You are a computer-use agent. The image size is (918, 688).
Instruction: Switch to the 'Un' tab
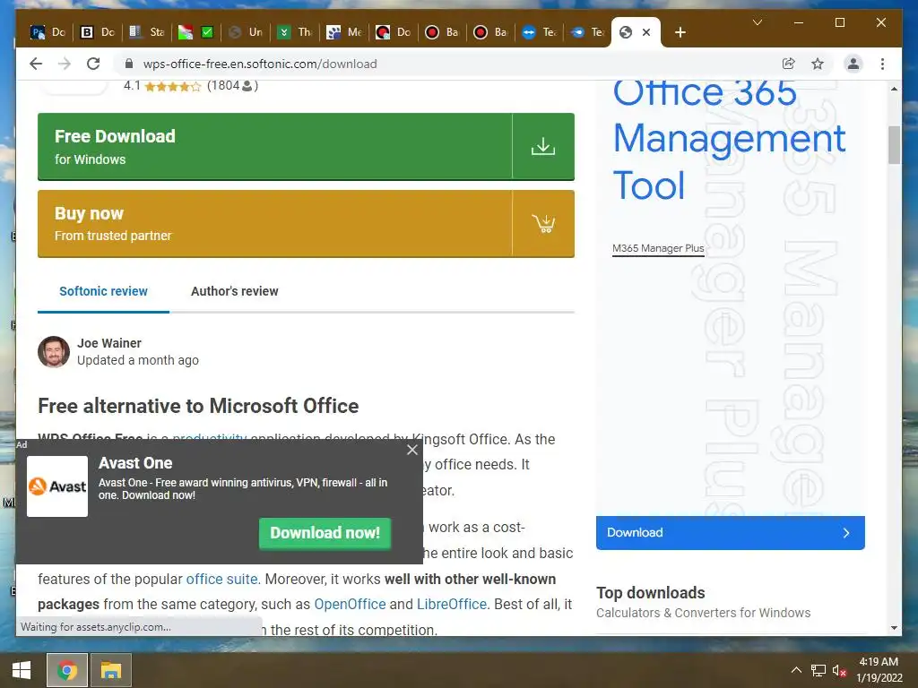pyautogui.click(x=246, y=32)
